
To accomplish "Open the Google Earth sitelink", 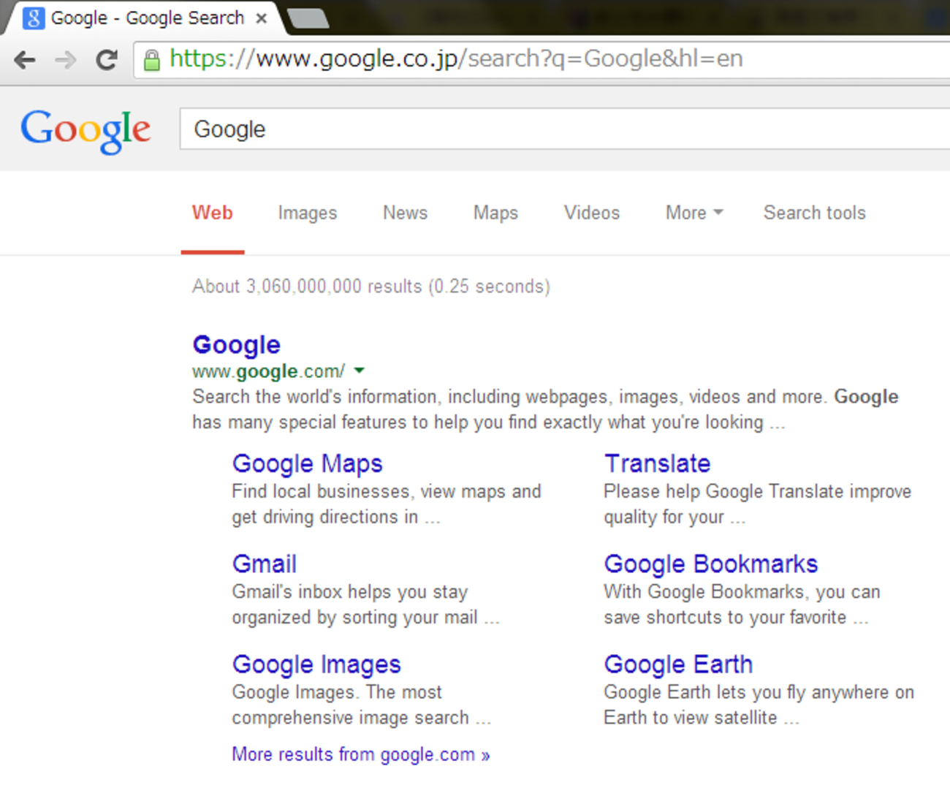I will pyautogui.click(x=678, y=664).
